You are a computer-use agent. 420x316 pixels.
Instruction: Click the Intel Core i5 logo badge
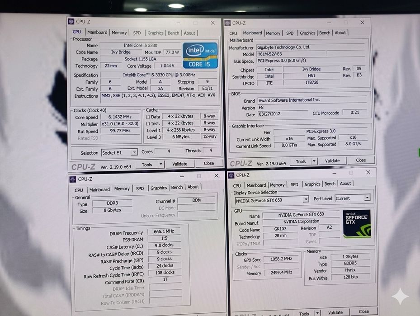click(200, 56)
